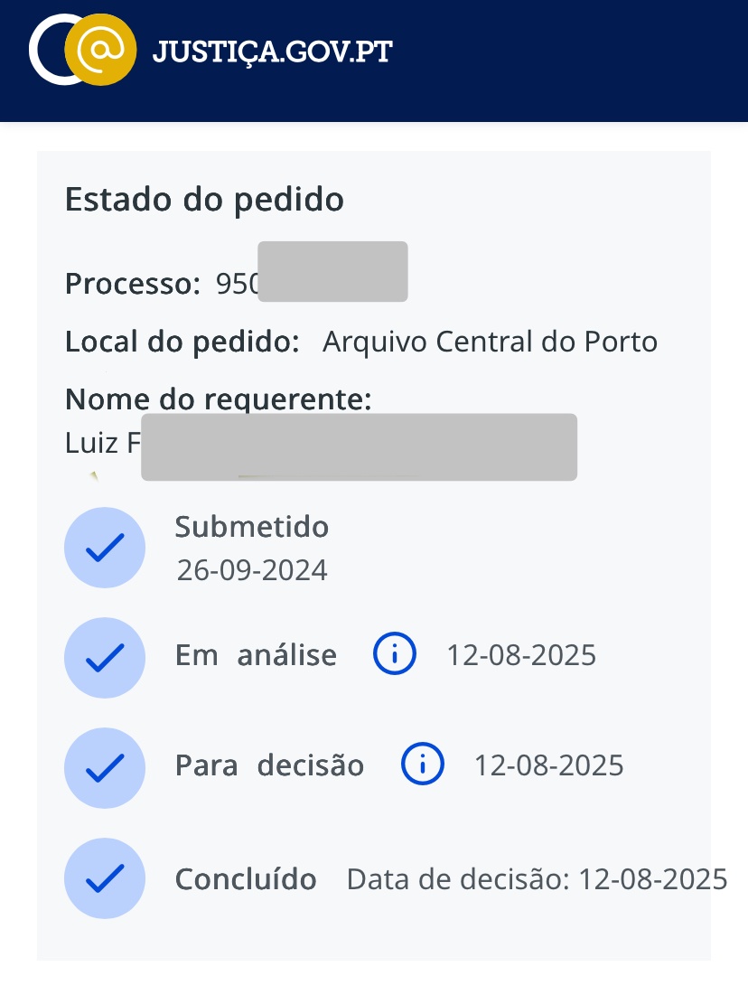Select the Submetido step label
The image size is (748, 1004).
(x=252, y=527)
